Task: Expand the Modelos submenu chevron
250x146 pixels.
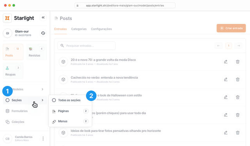Action: coord(43,89)
